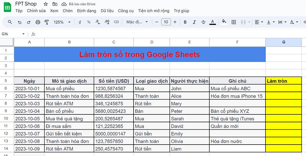Click the Đã lưu vào Drive status
The image size is (306, 156).
pos(82,4)
